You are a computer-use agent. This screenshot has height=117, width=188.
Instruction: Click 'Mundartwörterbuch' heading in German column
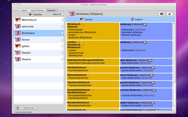click(x=78, y=102)
